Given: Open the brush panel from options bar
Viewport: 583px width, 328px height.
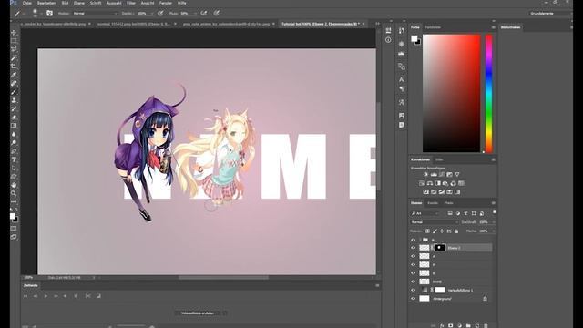Looking at the screenshot, I should [x=49, y=13].
